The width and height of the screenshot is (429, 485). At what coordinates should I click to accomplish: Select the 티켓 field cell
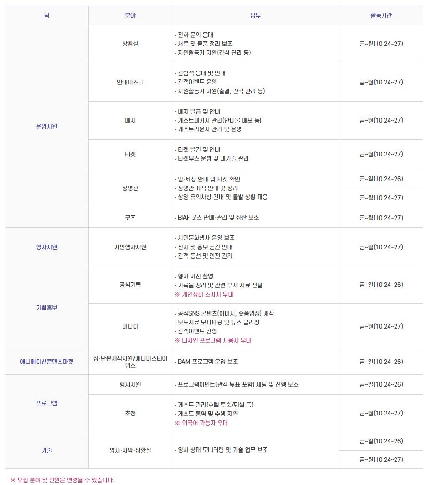[130, 154]
